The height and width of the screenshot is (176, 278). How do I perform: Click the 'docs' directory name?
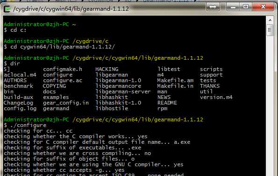pyautogui.click(x=50, y=92)
